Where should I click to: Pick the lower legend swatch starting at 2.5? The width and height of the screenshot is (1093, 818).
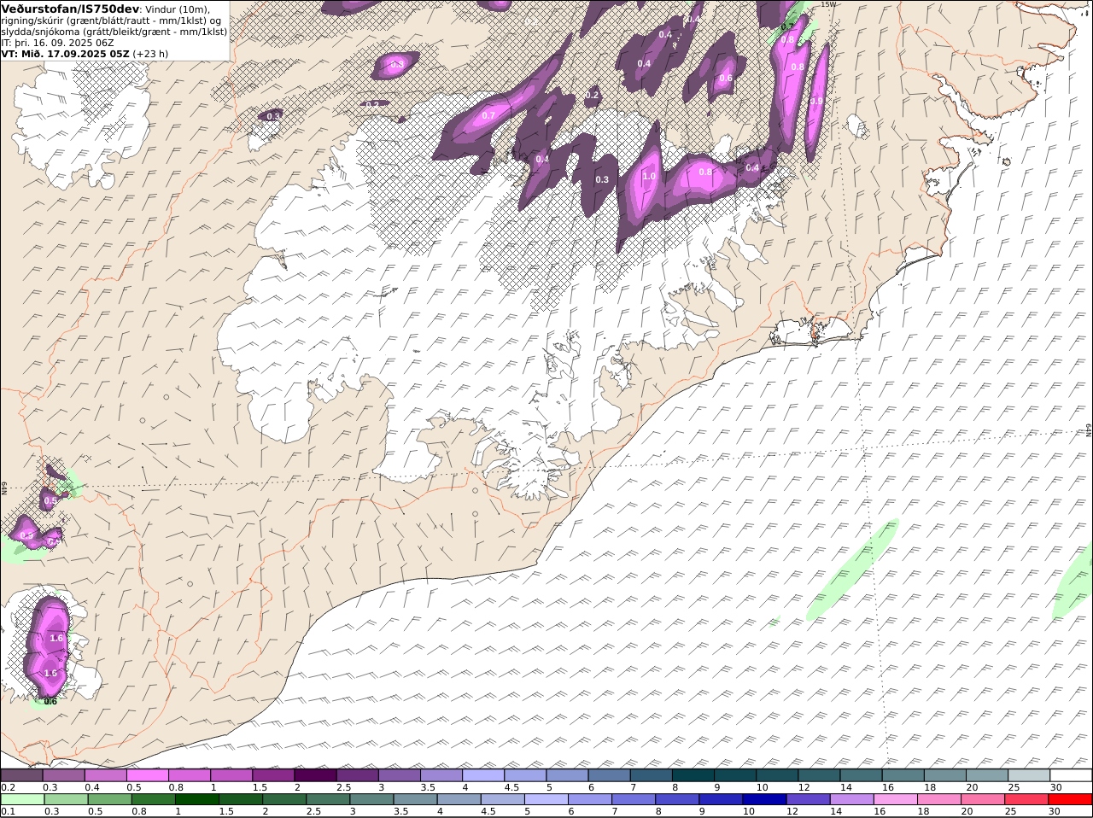click(x=328, y=800)
